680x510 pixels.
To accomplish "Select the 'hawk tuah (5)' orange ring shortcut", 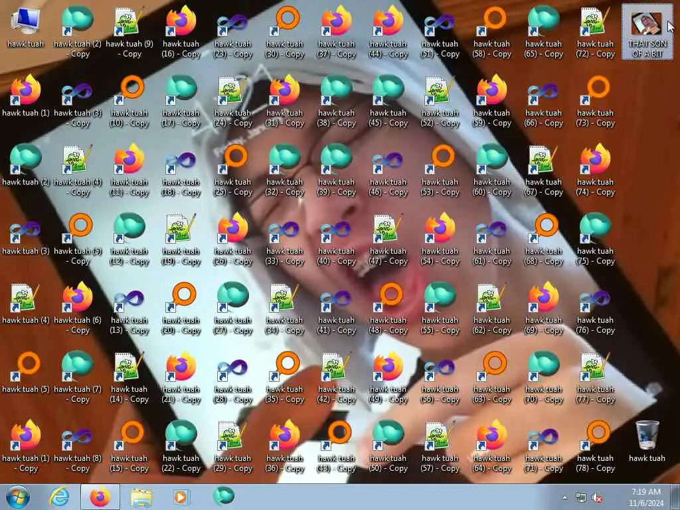I will 26,373.
